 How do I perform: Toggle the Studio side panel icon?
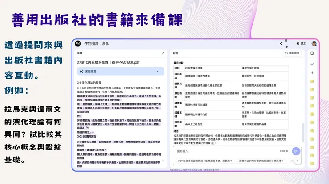pyautogui.click(x=312, y=53)
